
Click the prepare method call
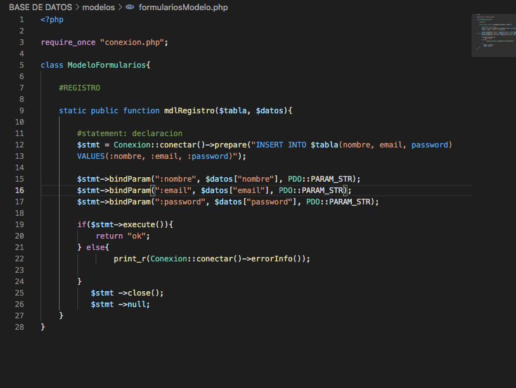tap(230, 145)
